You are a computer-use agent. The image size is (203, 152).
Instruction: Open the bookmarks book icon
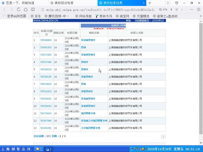(33, 9)
